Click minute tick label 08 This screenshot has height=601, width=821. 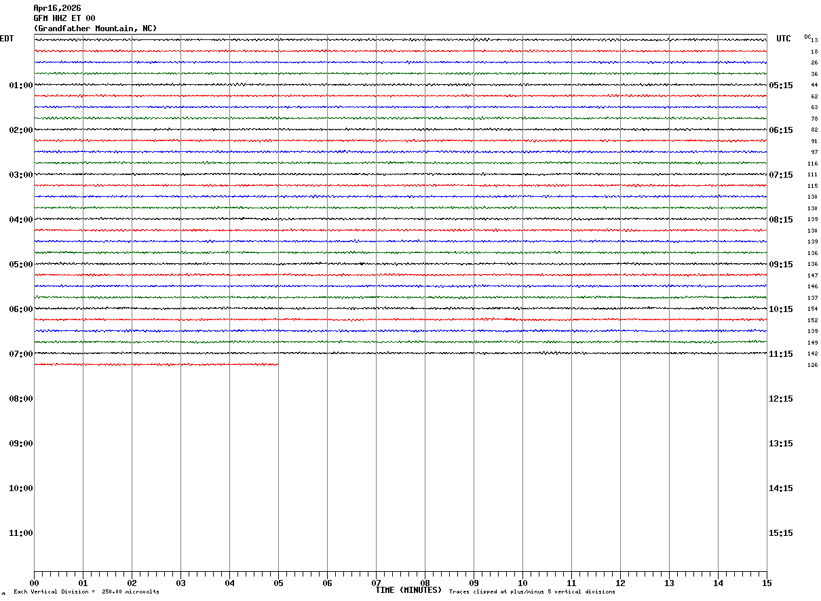(x=425, y=583)
